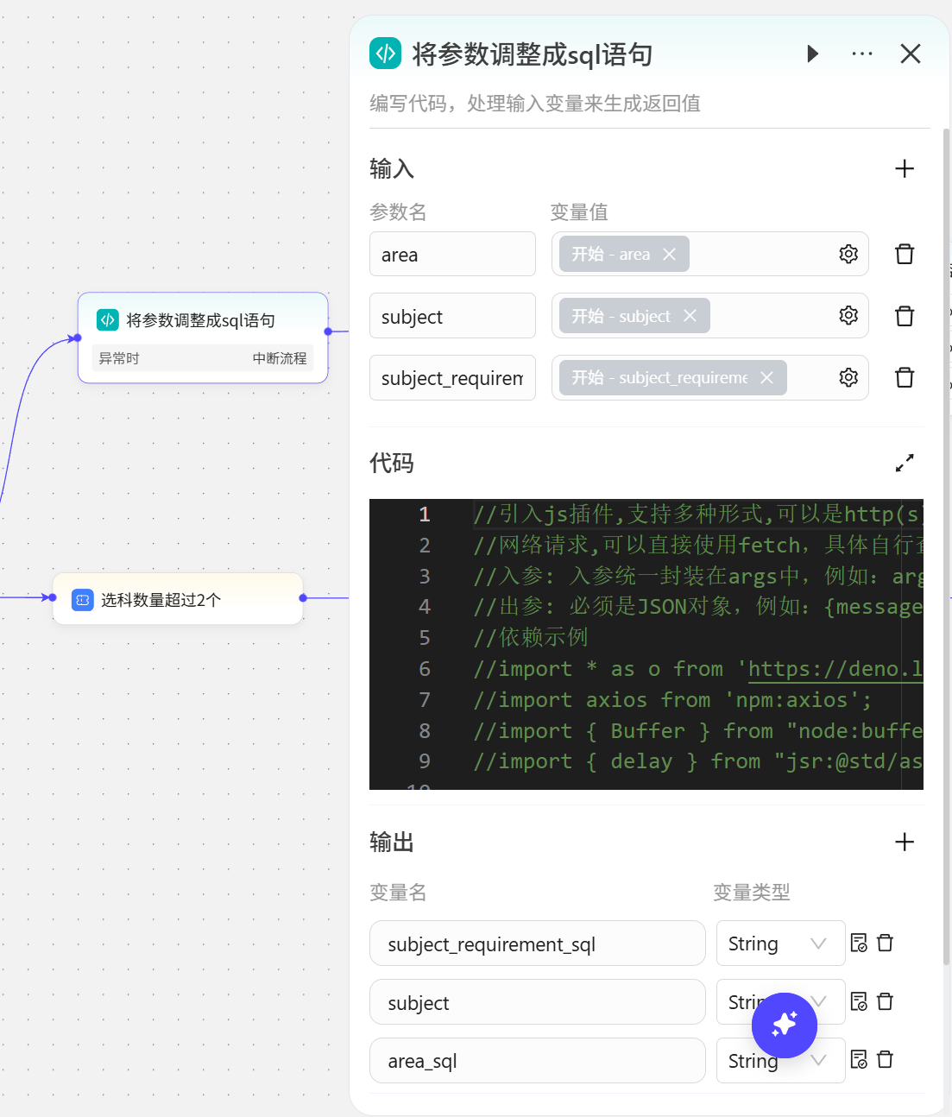Click the floating AI assistant sparkle button

click(x=784, y=1025)
